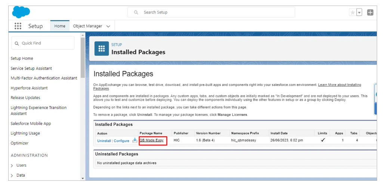Expand the Data section in sidebar
385x186 pixels.
[x=12, y=175]
